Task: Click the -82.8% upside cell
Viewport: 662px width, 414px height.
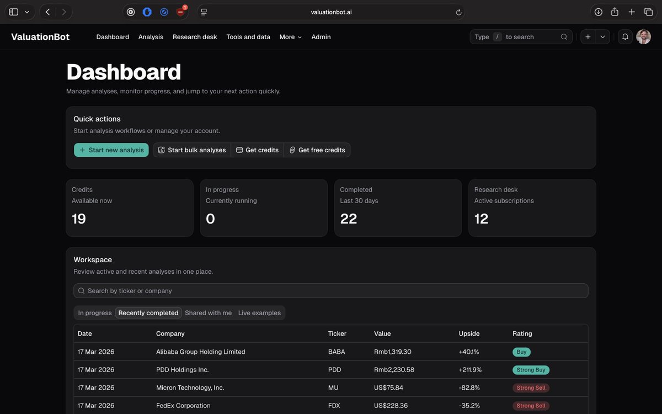Action: coord(469,388)
